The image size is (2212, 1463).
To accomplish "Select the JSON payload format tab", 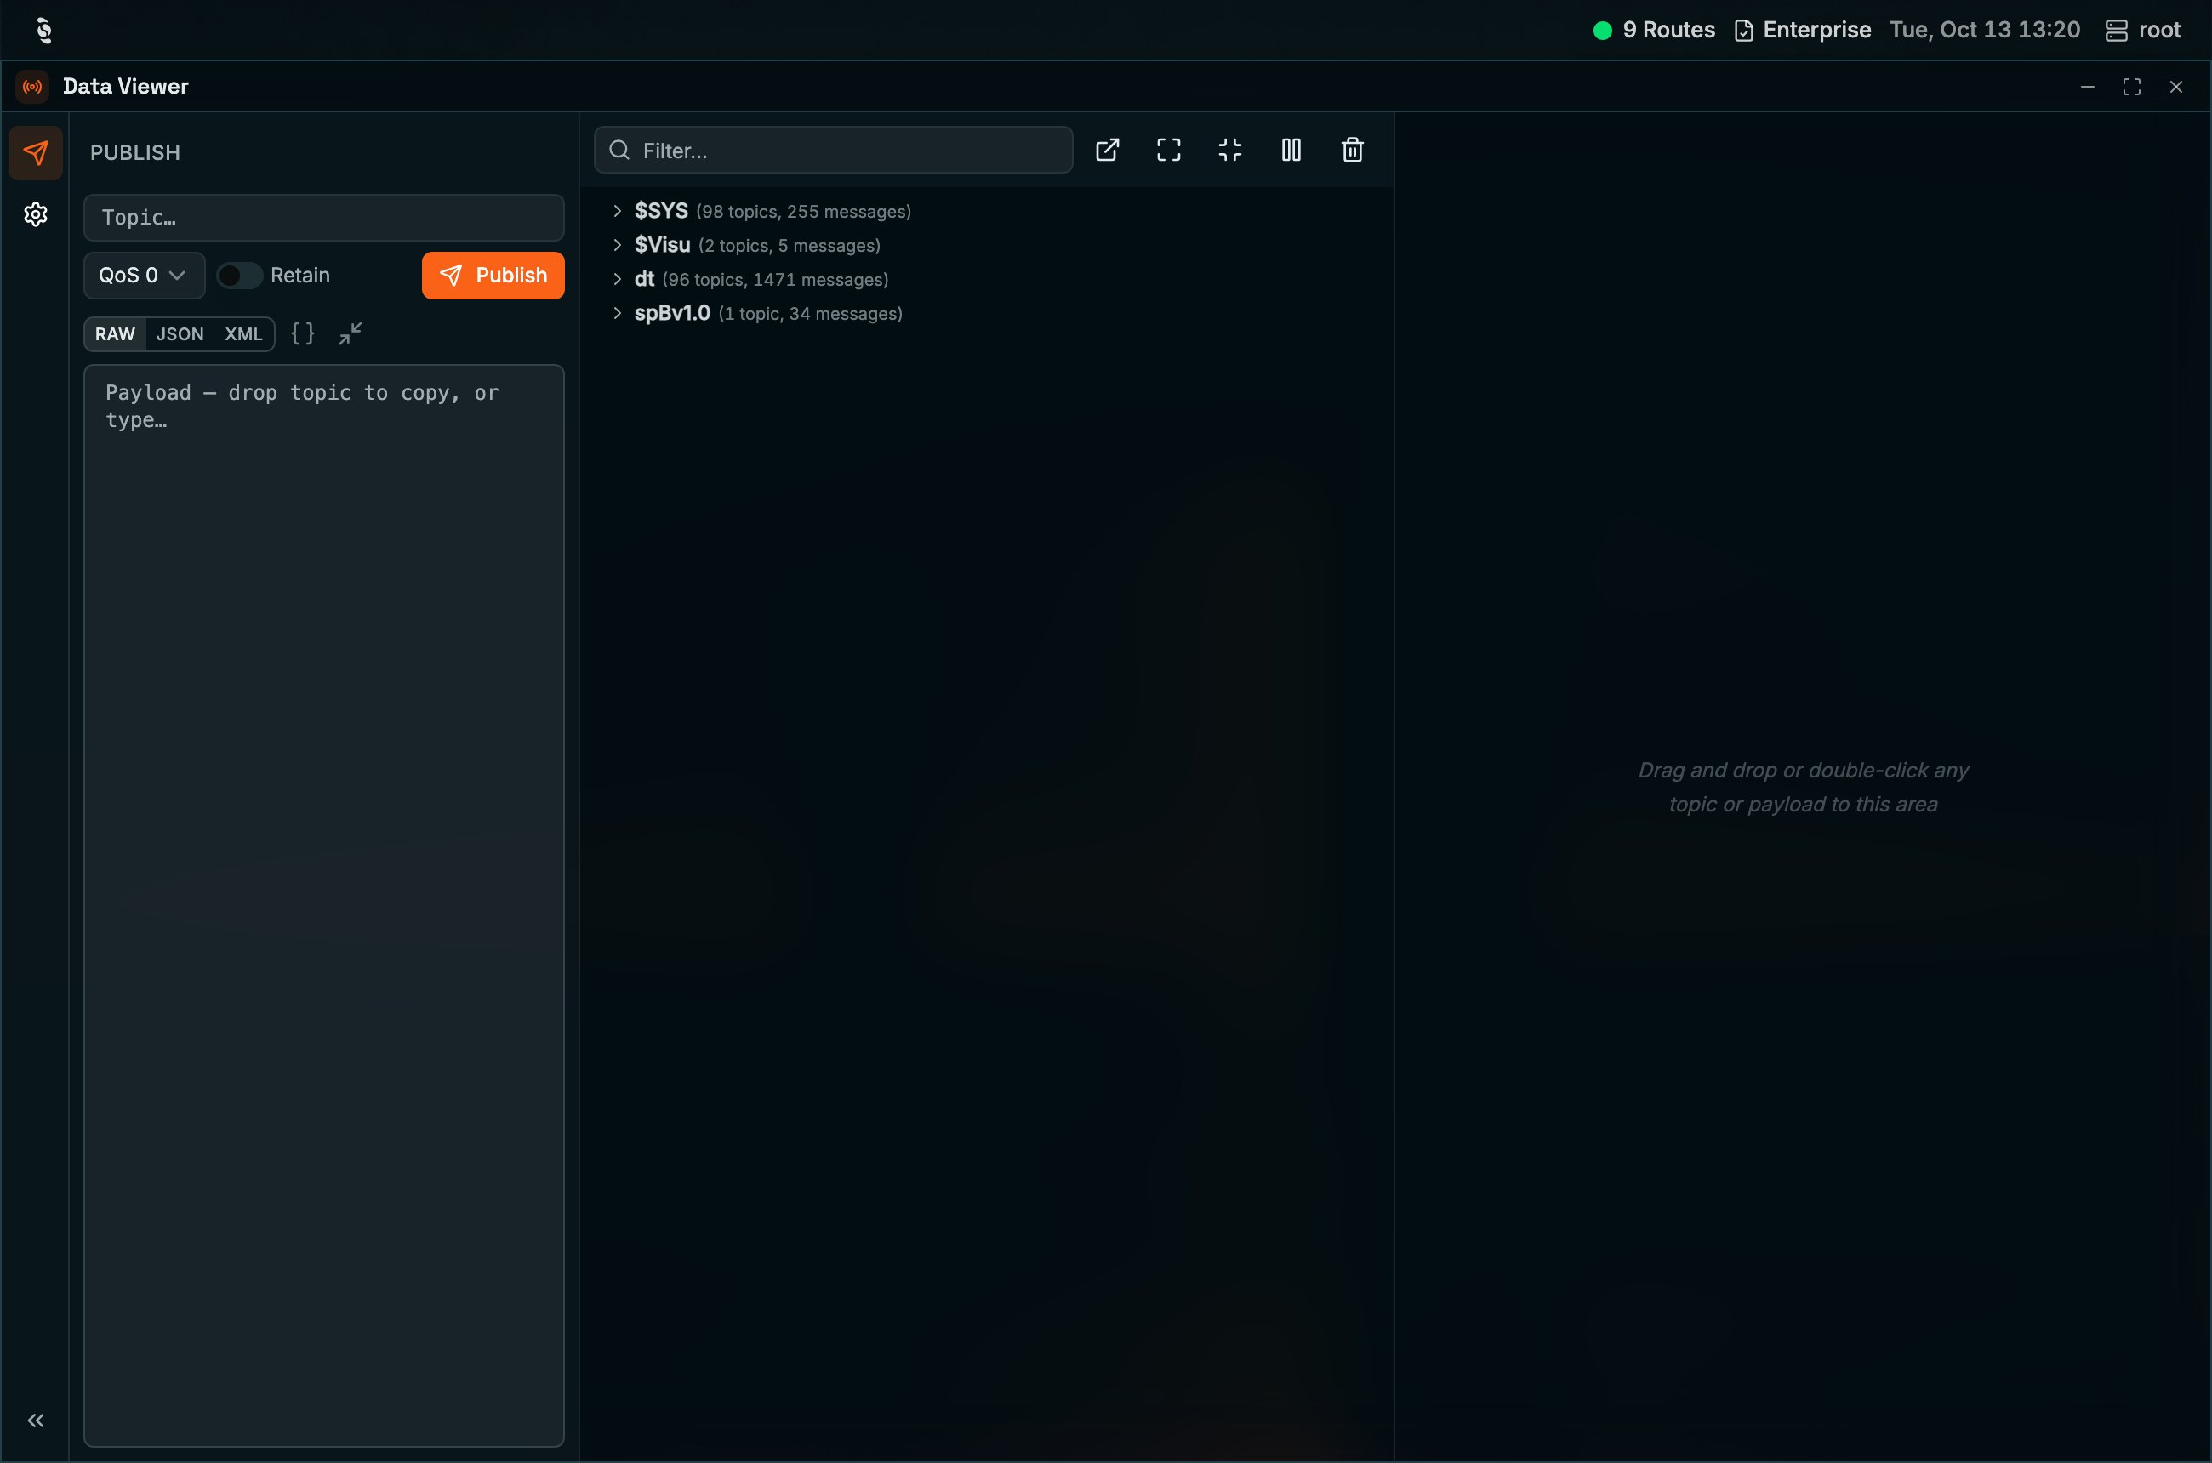I will 180,334.
